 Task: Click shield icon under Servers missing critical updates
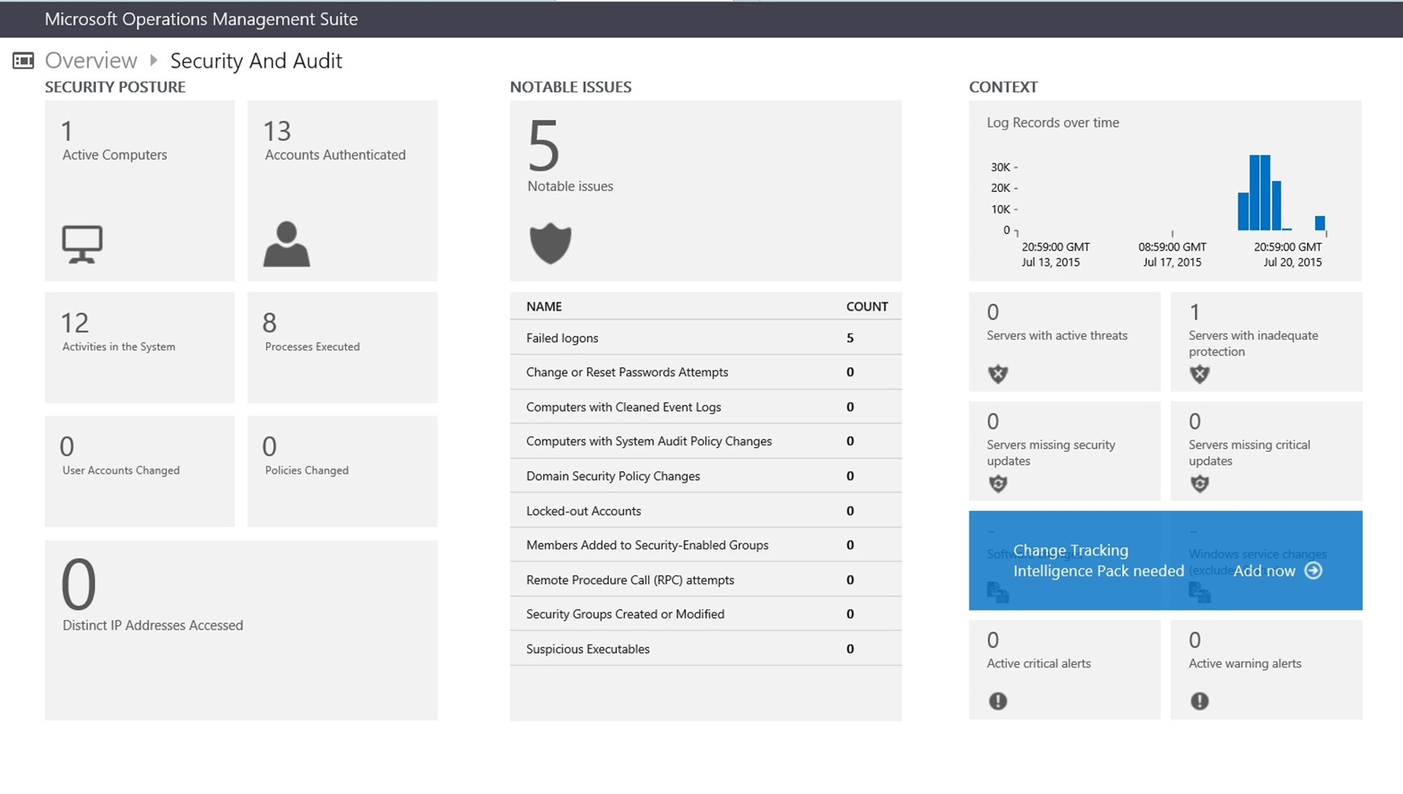click(x=1200, y=483)
